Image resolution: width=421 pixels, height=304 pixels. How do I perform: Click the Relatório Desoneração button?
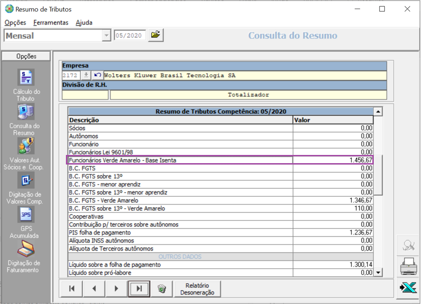coord(197,289)
